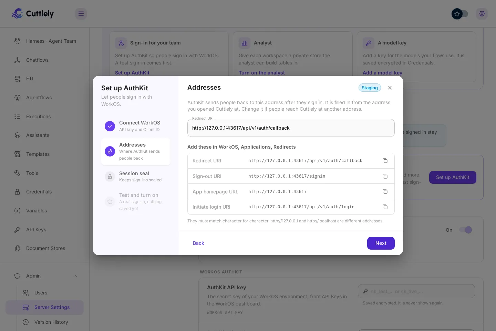Click the Staging badge
The width and height of the screenshot is (496, 331).
pyautogui.click(x=370, y=88)
